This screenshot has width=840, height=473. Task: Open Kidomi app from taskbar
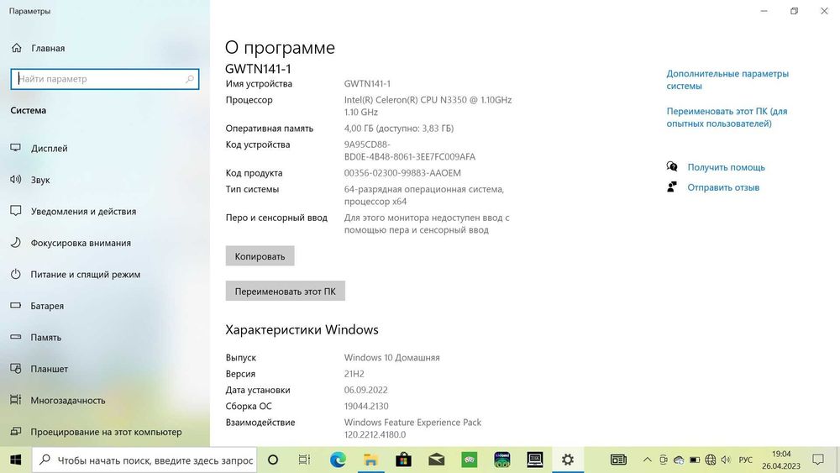coord(502,460)
